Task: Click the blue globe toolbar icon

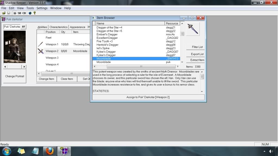Action: click(x=30, y=13)
